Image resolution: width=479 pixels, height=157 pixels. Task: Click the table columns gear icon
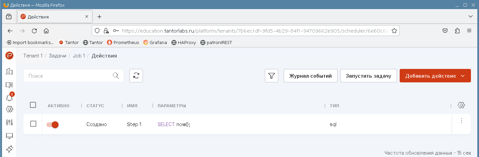tap(461, 105)
